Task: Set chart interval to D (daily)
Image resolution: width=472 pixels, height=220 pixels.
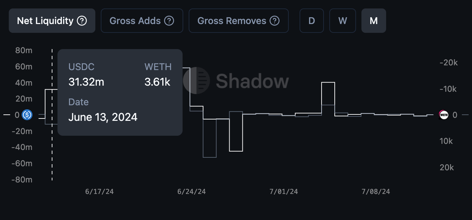Action: [312, 21]
